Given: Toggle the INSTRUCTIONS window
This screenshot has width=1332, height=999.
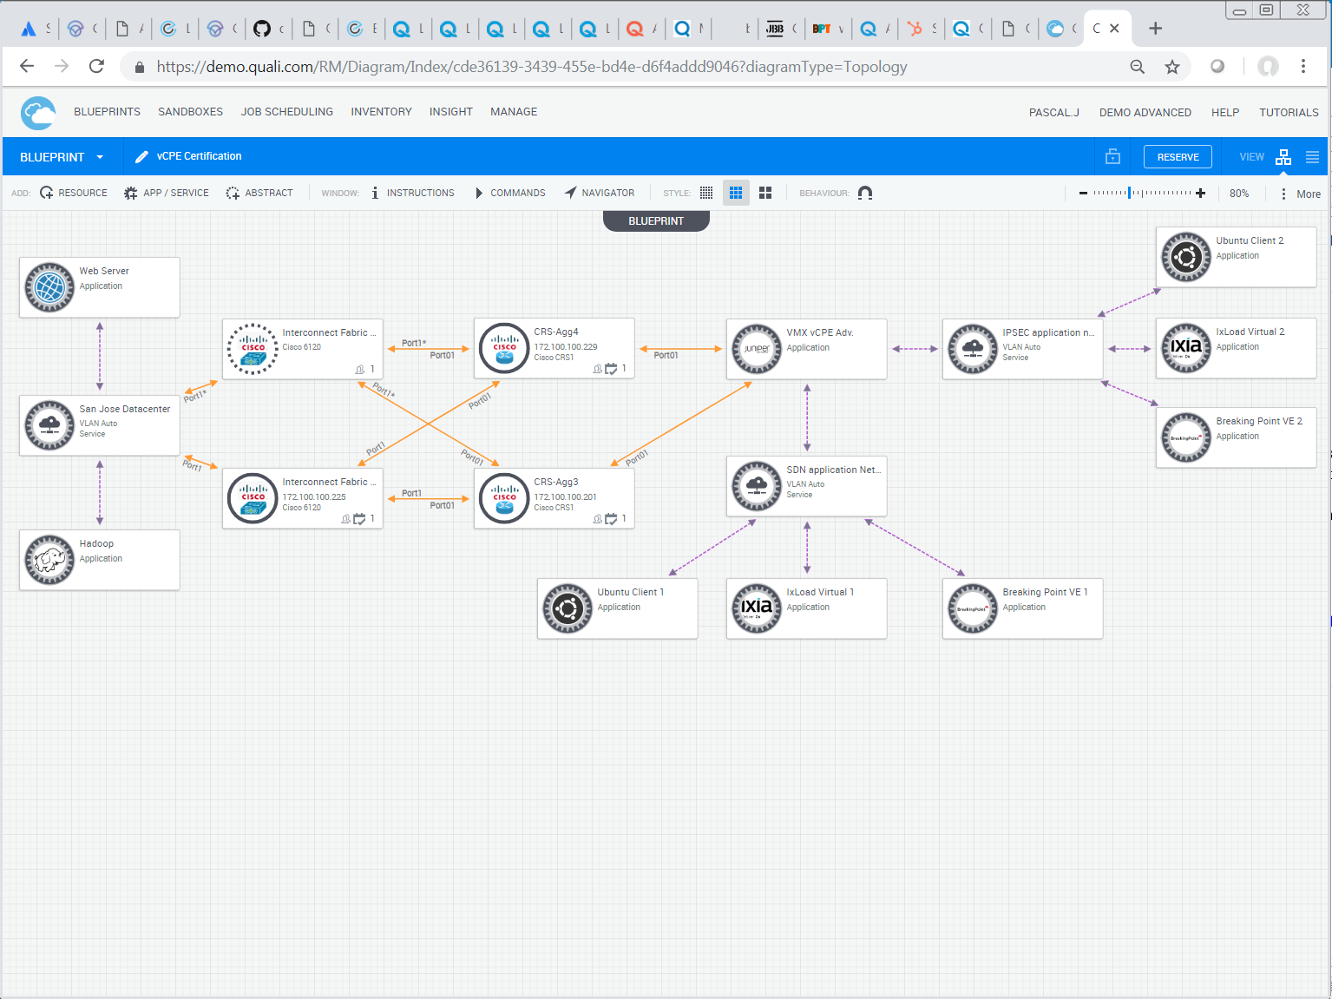Looking at the screenshot, I should 412,194.
